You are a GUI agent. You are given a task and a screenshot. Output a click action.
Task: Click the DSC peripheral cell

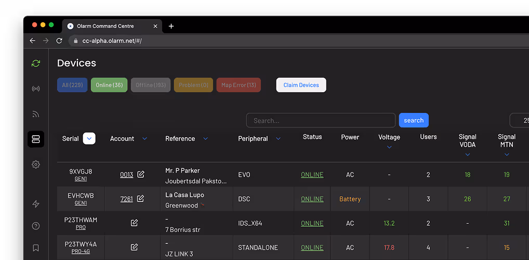pos(244,199)
